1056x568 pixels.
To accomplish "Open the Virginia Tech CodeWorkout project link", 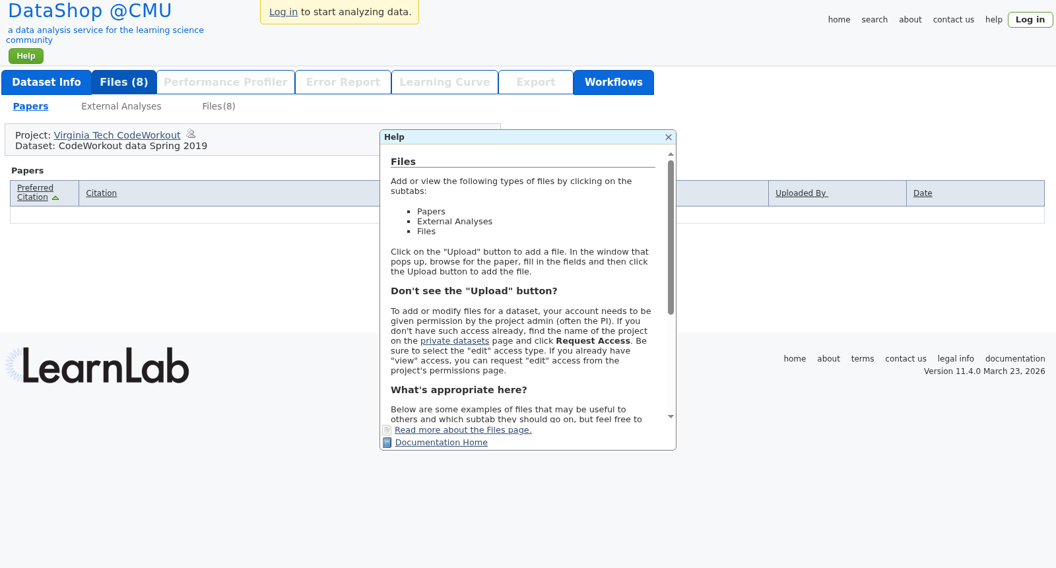I will 117,135.
